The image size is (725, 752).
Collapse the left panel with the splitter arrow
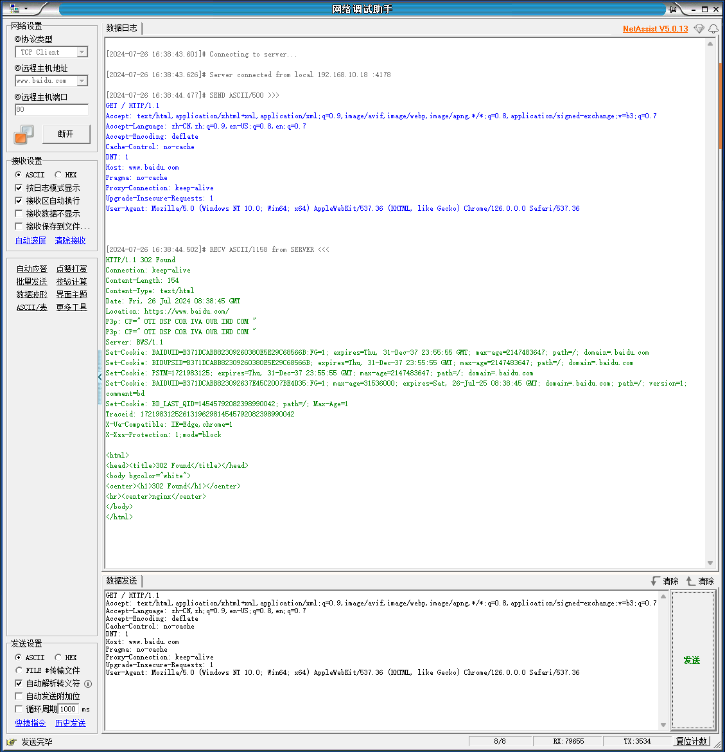pyautogui.click(x=100, y=377)
